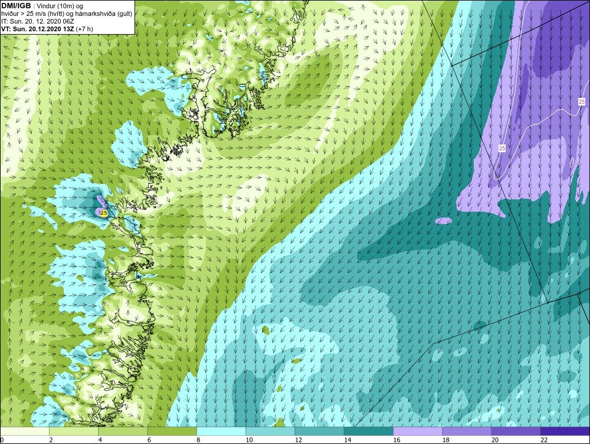Pick the 20–22 m/s violet legend swatch
Viewport: 590px width, 444px height.
[516, 431]
